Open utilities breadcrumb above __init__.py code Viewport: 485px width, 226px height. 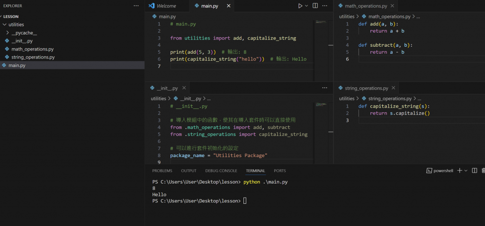pos(158,99)
